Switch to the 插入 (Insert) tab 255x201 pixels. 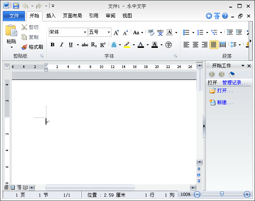click(x=51, y=16)
